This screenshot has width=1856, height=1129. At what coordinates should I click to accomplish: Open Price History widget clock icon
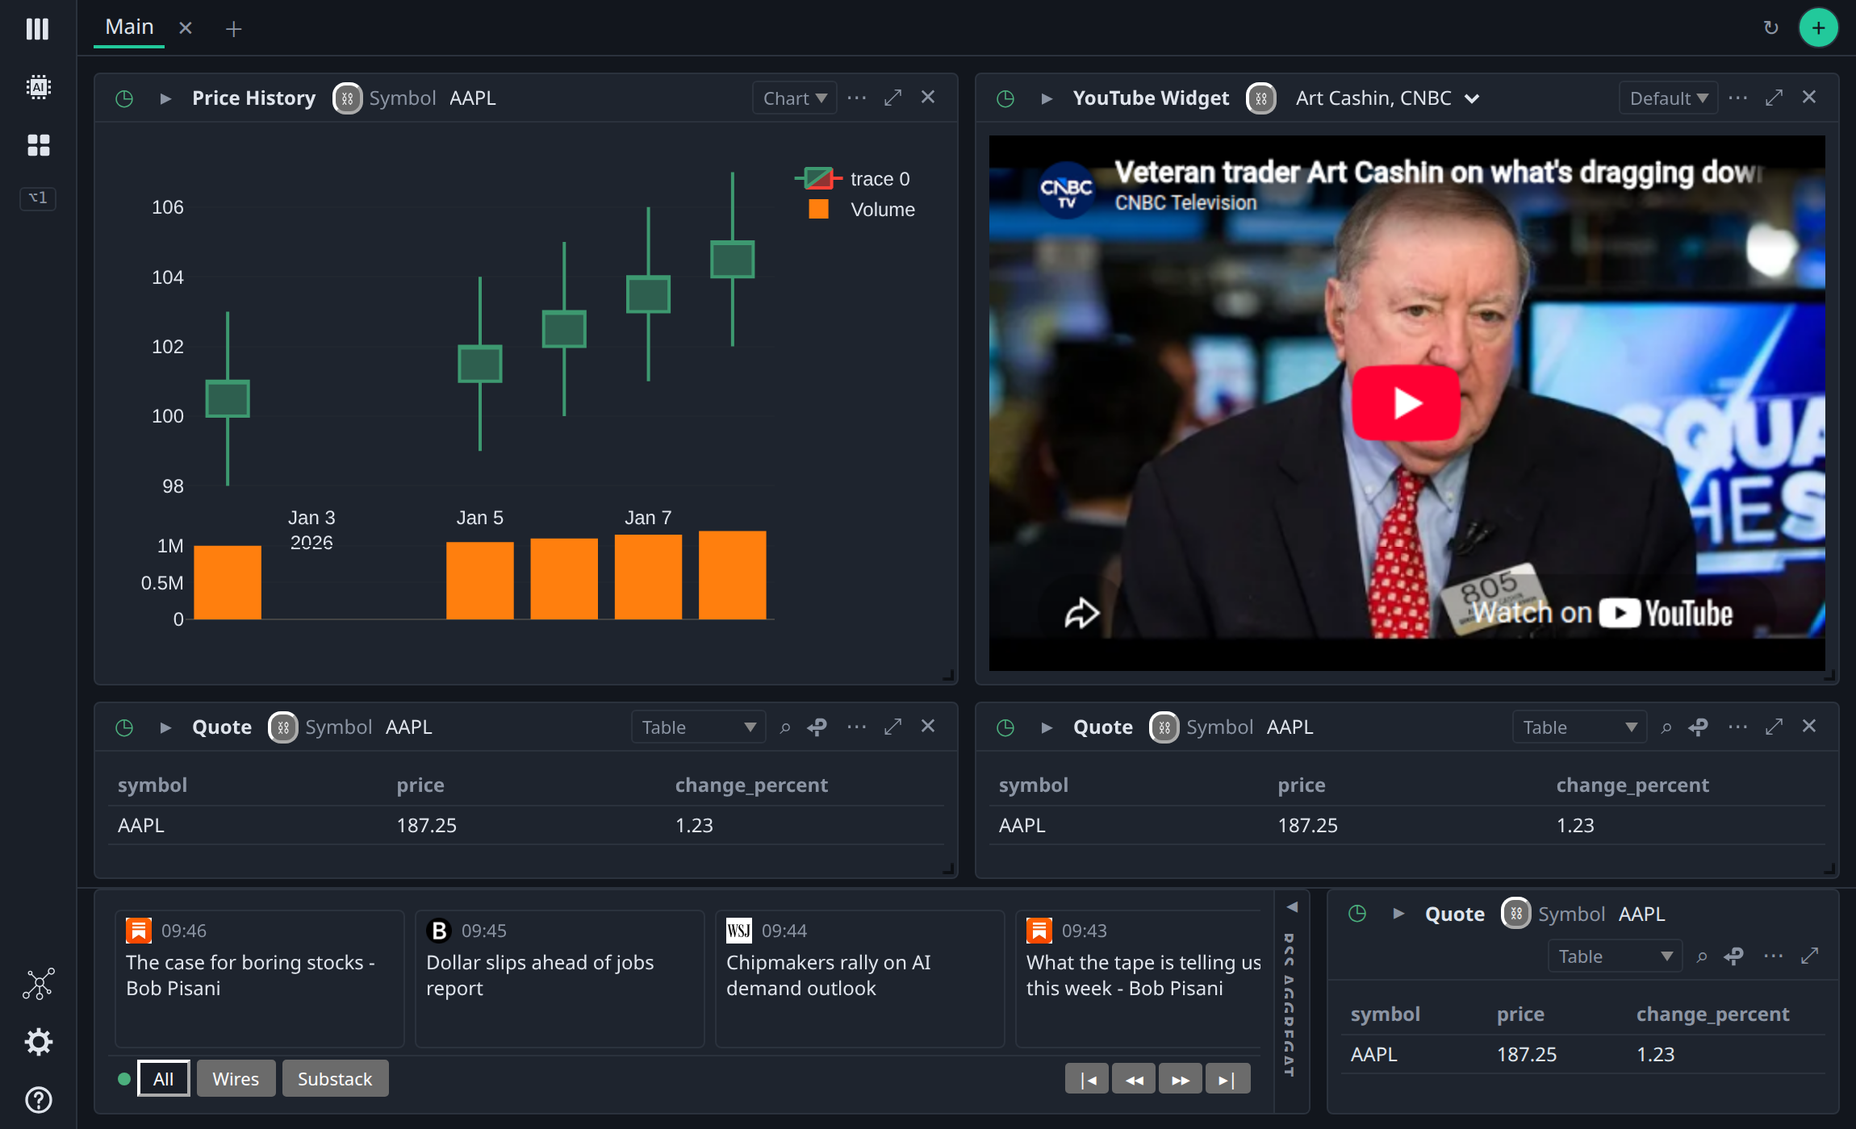point(124,98)
